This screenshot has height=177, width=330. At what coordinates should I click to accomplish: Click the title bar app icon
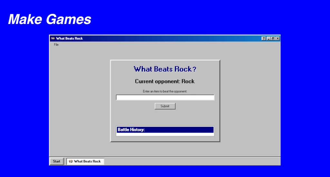click(x=53, y=38)
